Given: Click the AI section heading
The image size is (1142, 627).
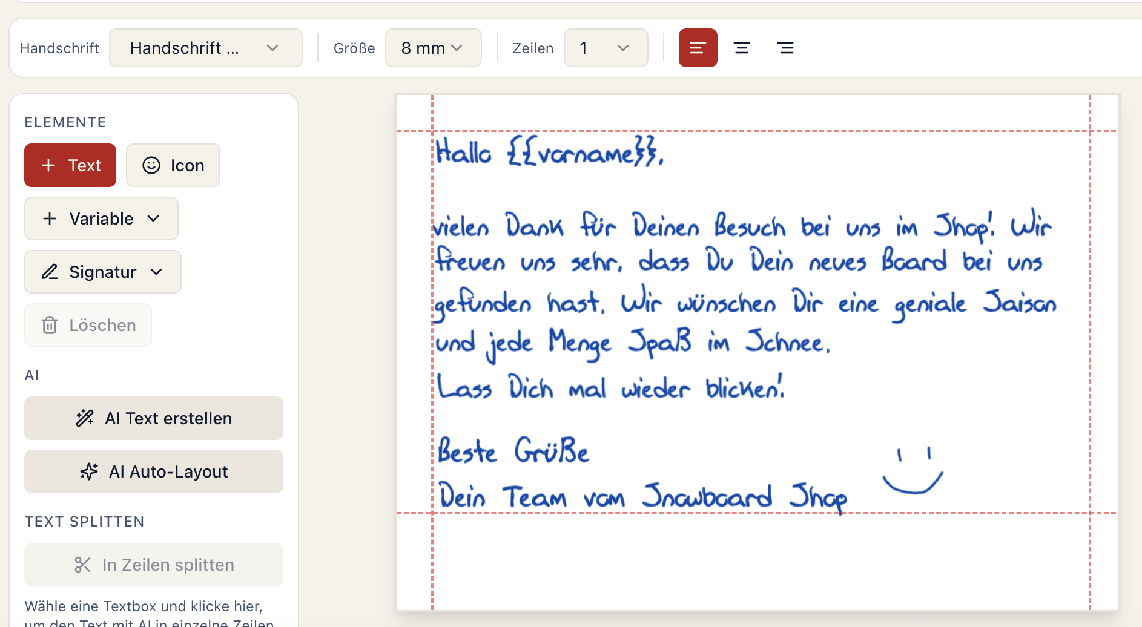Looking at the screenshot, I should [x=31, y=375].
